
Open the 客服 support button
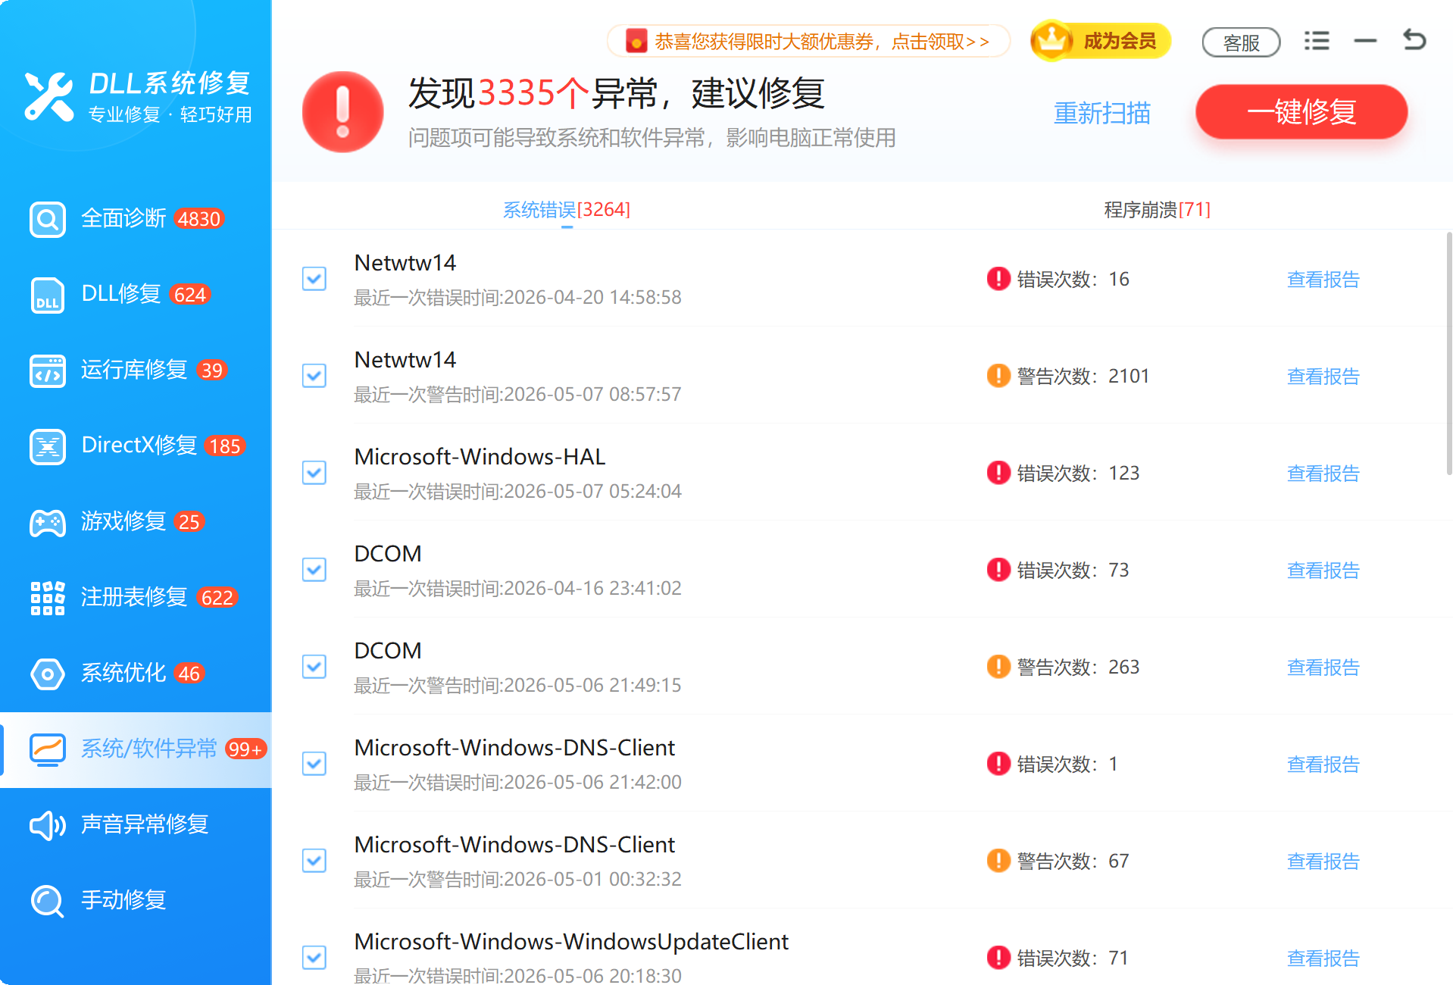1241,42
